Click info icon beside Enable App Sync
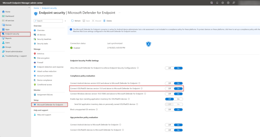This screenshot has height=137, width=260. 129,99
